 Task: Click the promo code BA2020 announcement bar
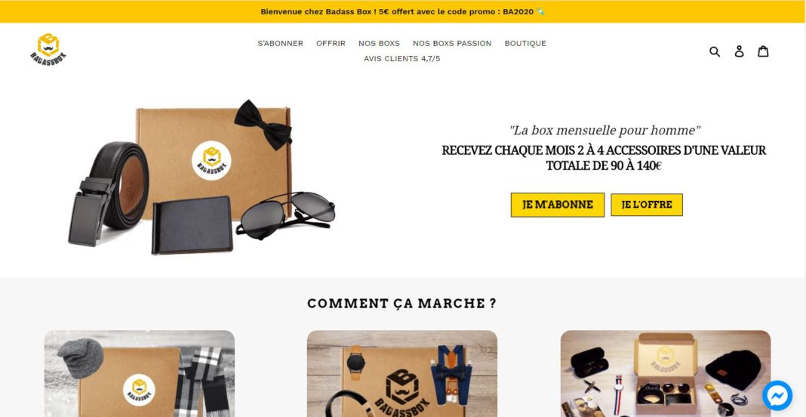click(x=403, y=11)
